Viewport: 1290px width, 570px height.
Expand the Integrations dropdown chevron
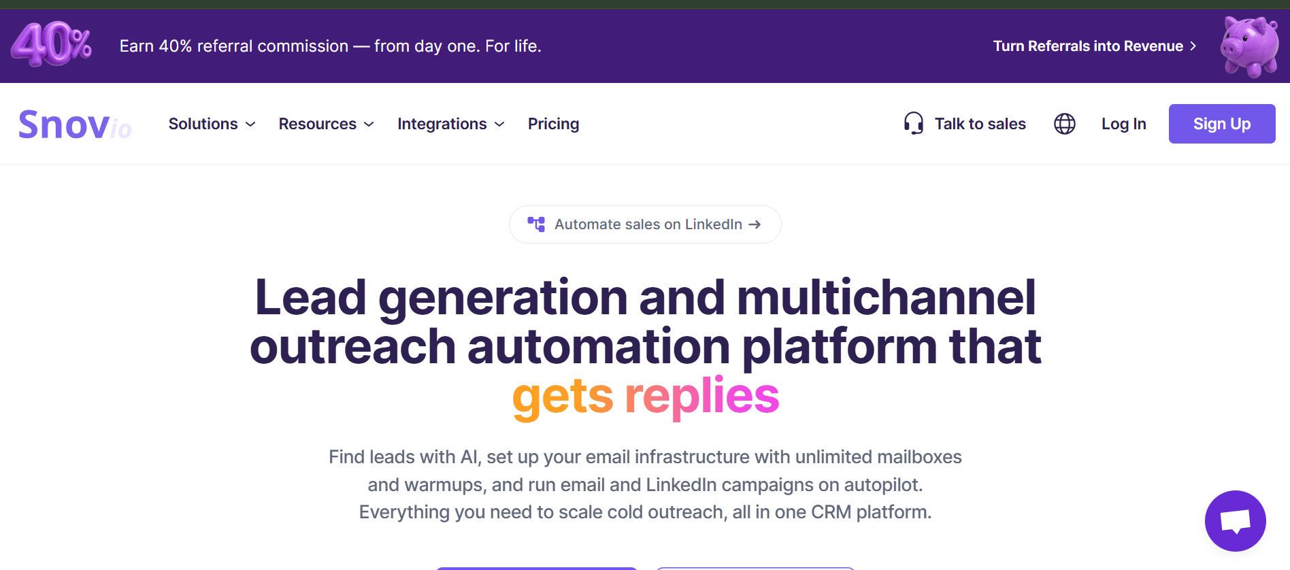[x=499, y=124]
